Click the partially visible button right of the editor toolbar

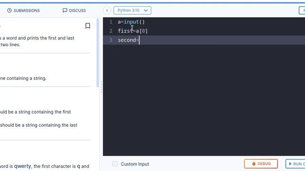pos(302,10)
